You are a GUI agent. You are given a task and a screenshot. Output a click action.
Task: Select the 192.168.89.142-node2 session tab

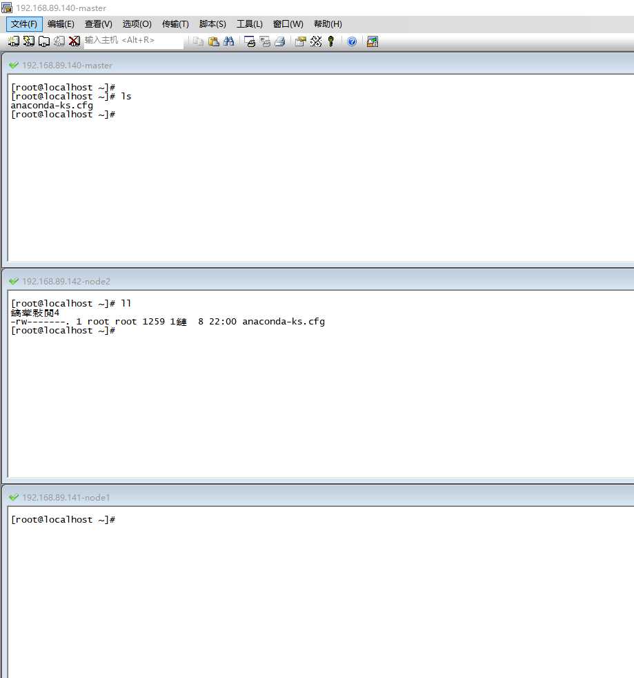pyautogui.click(x=66, y=282)
